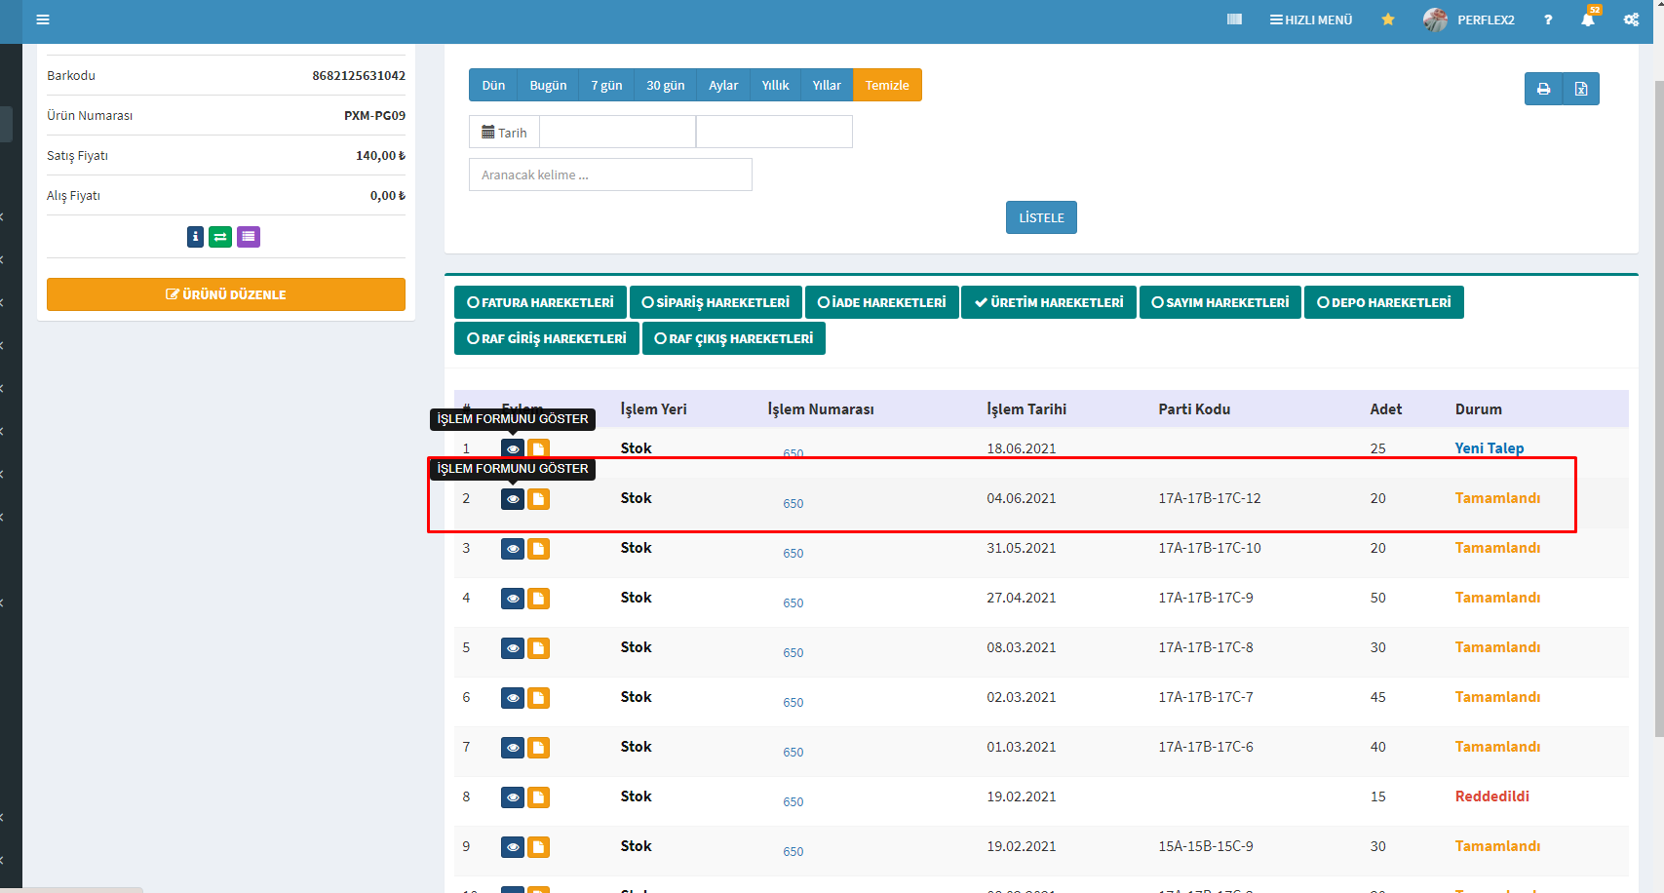Image resolution: width=1664 pixels, height=893 pixels.
Task: Show form for row 3 via eye icon
Action: 513,549
